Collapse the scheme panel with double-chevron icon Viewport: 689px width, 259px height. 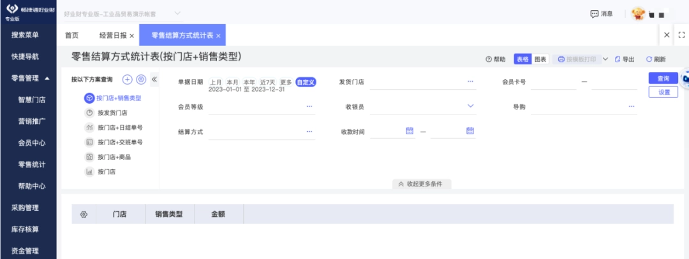pos(154,80)
